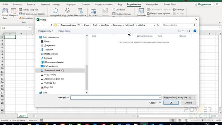
Task: Start Запись макроса
Action: click(x=28, y=10)
